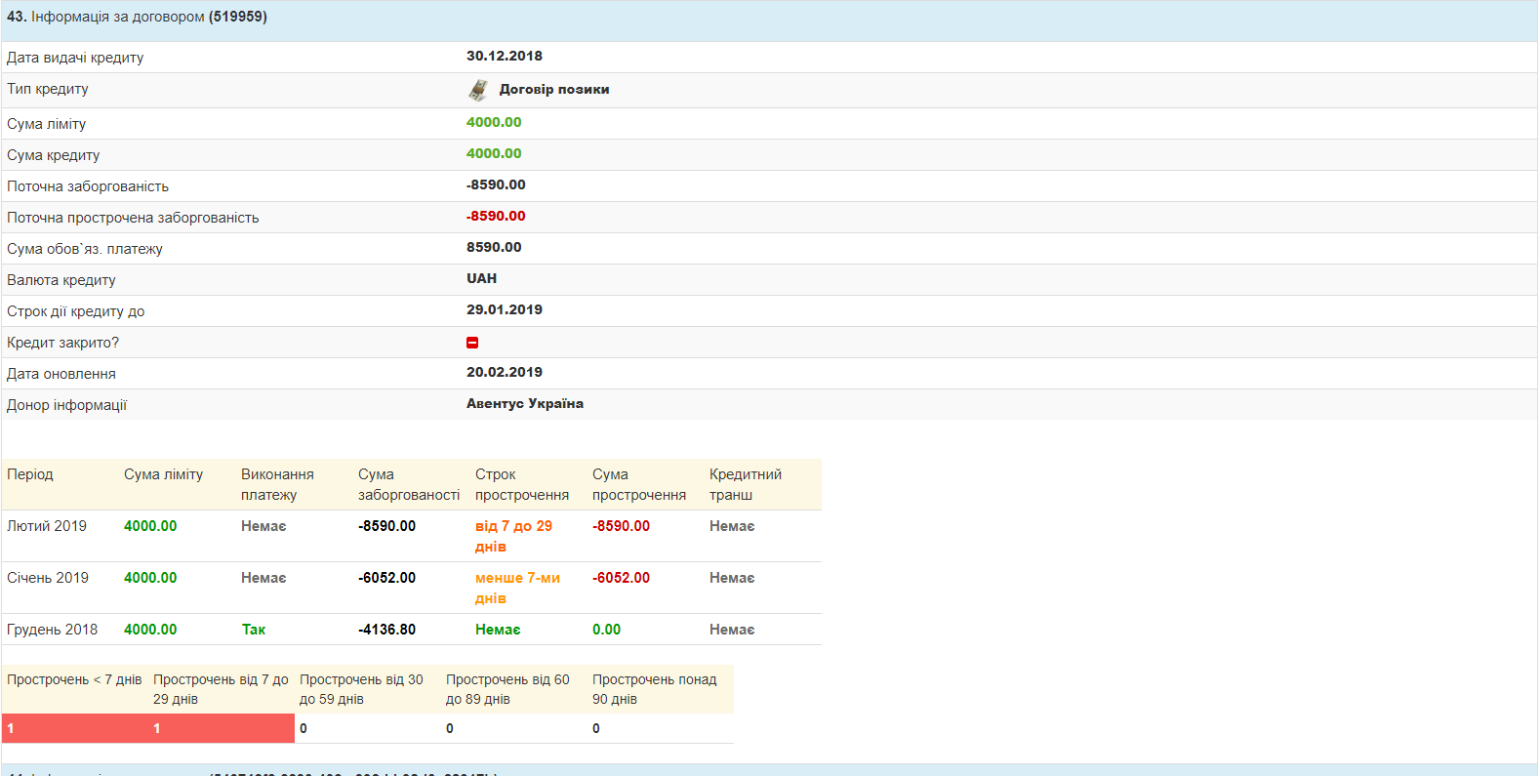Click the 'Строк дії кредиту до' label
This screenshot has width=1539, height=776.
coord(76,311)
